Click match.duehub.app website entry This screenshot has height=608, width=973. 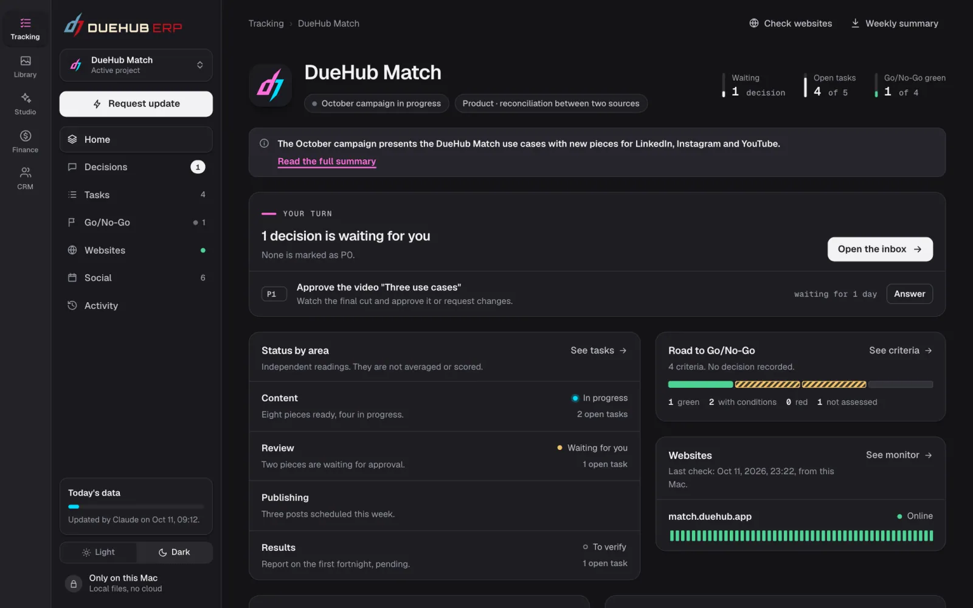pyautogui.click(x=800, y=525)
